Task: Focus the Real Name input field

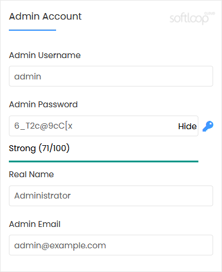Action: coord(111,196)
